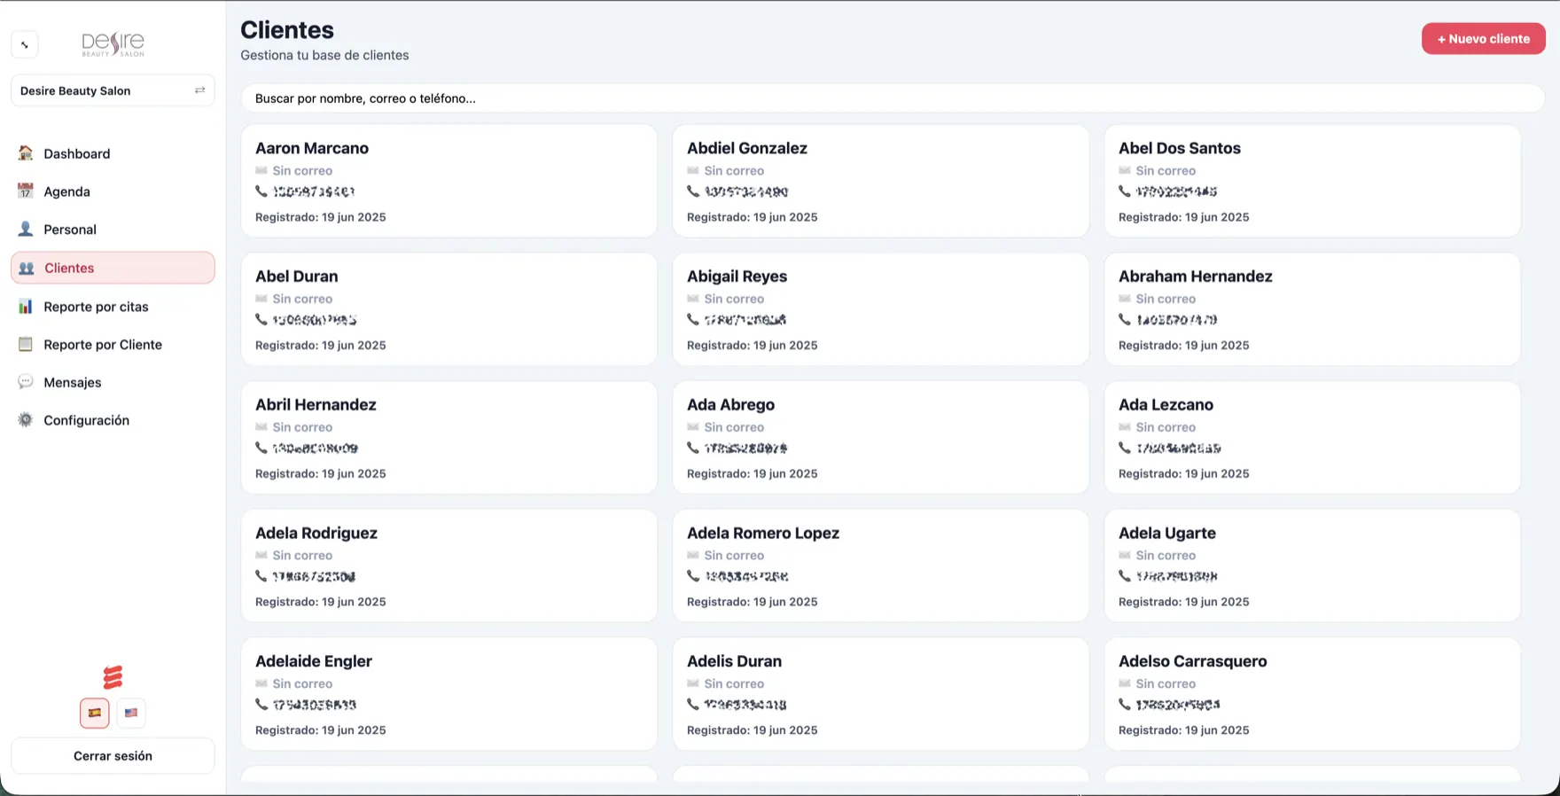The width and height of the screenshot is (1560, 796).
Task: Switch language to Spanish flag
Action: tap(95, 713)
